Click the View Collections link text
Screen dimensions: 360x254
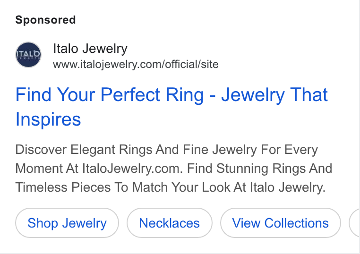tap(280, 223)
